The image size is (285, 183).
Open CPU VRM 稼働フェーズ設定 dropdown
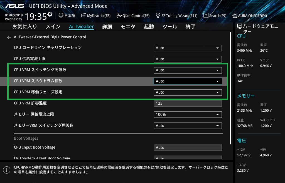point(188,92)
